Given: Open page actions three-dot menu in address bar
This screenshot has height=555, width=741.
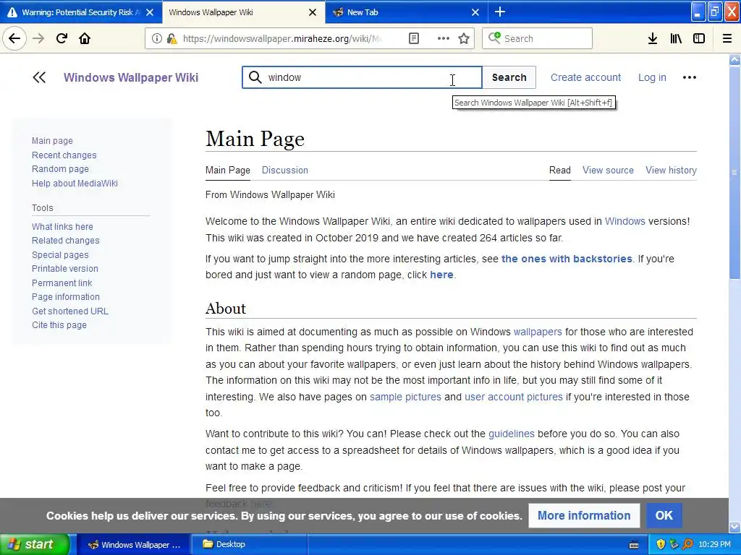Looking at the screenshot, I should (444, 38).
